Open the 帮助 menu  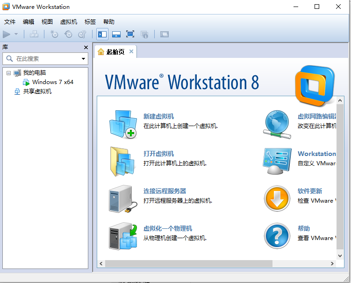(109, 21)
